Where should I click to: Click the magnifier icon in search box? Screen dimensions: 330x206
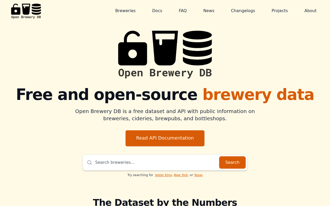(89, 162)
